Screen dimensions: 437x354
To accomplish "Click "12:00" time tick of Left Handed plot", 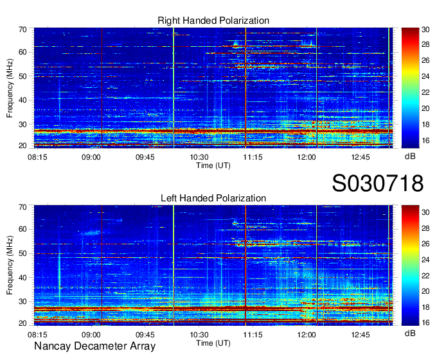I will pos(307,335).
